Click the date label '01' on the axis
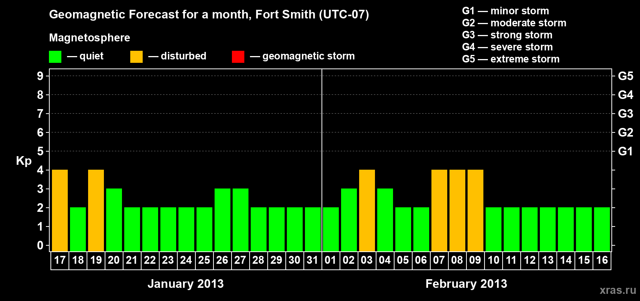 point(331,260)
